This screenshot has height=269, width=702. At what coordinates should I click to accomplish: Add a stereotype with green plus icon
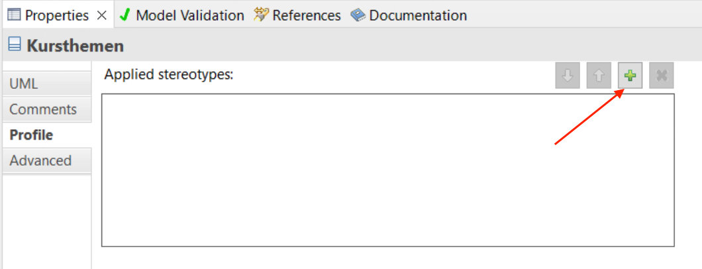(x=630, y=76)
